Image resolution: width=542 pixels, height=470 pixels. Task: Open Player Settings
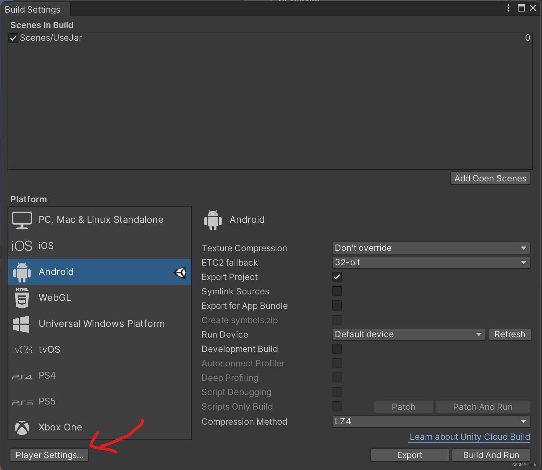coord(49,455)
